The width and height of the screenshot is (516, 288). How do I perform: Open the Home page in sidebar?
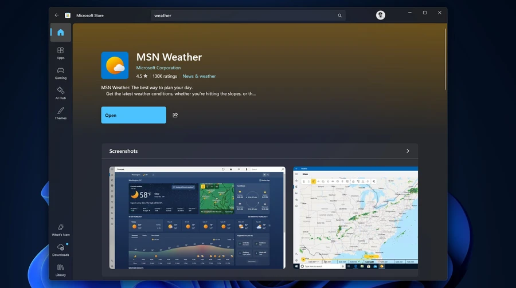click(61, 32)
